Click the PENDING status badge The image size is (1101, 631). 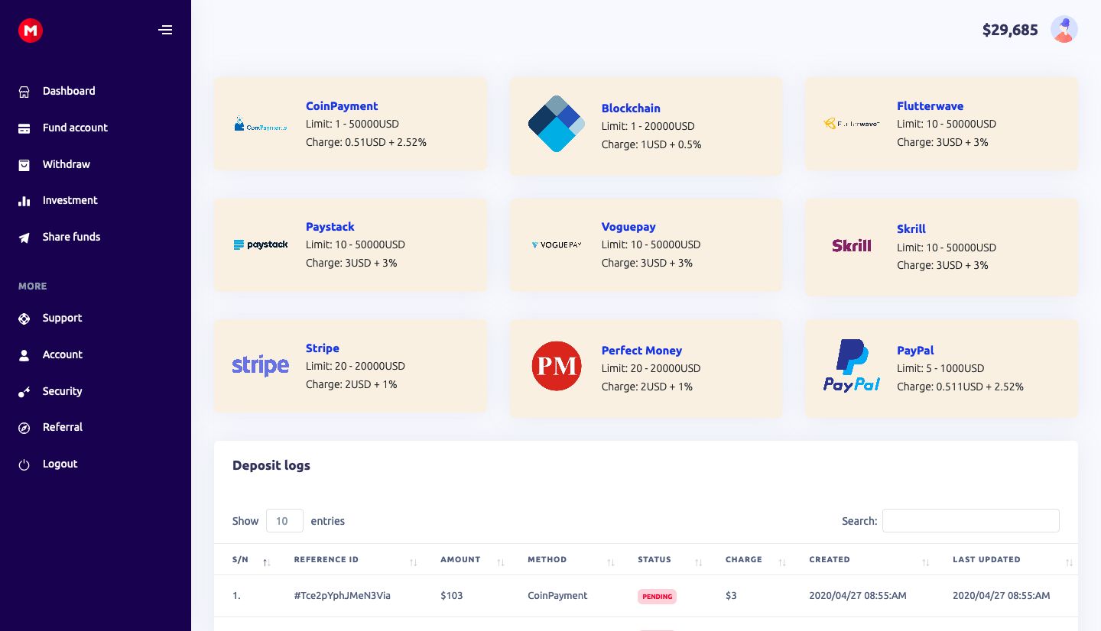[x=657, y=597]
